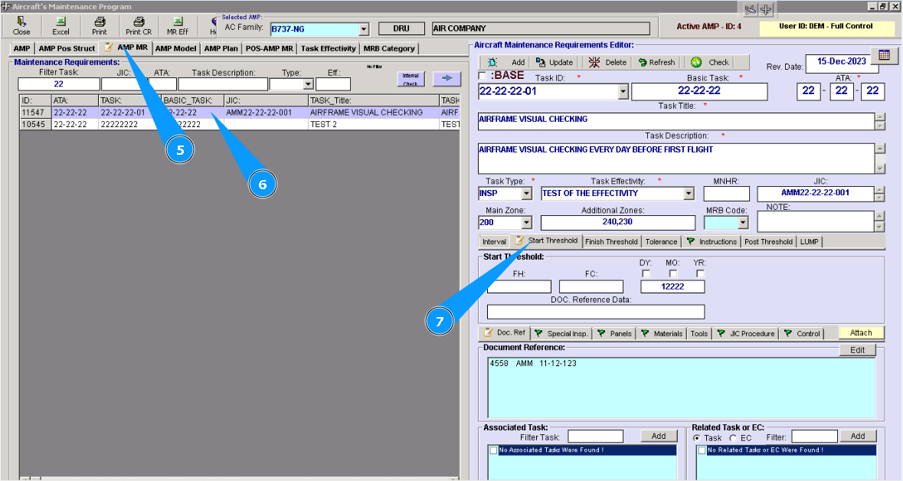Click the flag icon on Materials tab

pyautogui.click(x=645, y=333)
